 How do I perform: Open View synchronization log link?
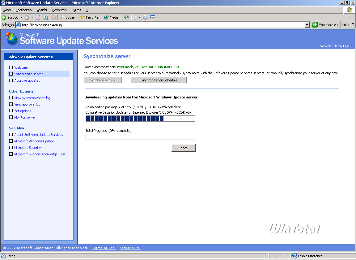[32, 98]
